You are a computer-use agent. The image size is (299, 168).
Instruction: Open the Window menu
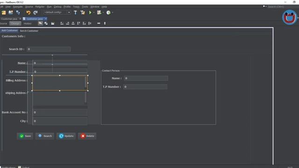click(x=95, y=7)
